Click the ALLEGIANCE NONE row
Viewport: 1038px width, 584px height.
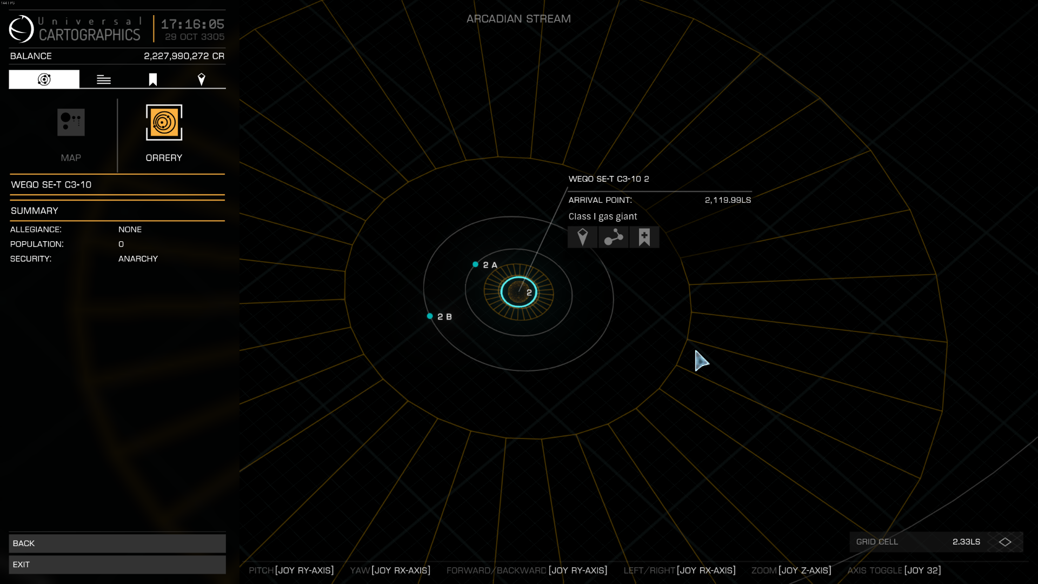pos(117,229)
